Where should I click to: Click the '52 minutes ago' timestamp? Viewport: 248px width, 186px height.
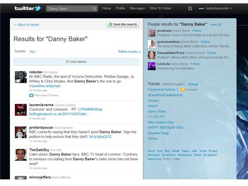(x=38, y=91)
